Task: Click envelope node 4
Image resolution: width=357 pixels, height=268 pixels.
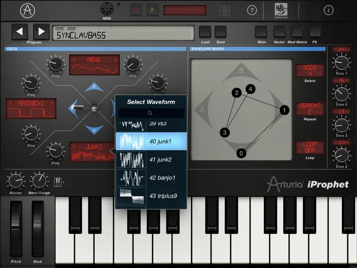Action: click(250, 89)
